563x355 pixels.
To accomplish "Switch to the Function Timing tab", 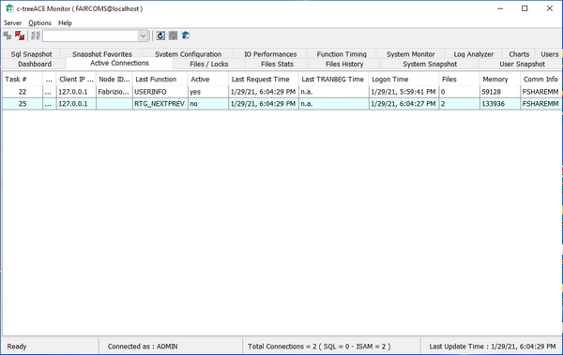I will point(342,54).
